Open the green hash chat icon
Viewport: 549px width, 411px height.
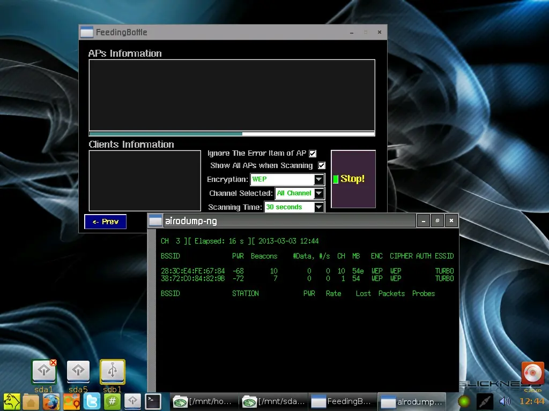coord(112,401)
